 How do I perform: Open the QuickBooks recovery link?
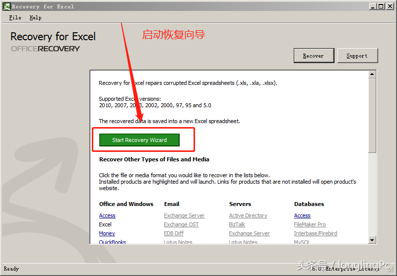tap(112, 242)
